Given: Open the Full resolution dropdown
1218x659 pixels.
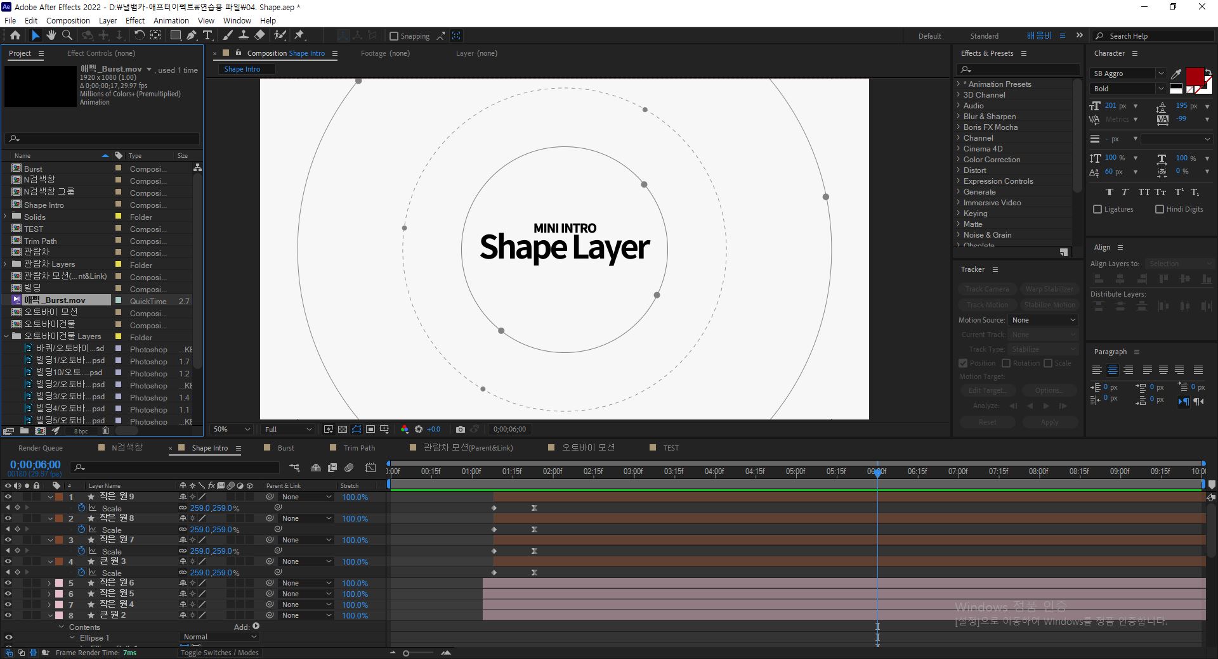Looking at the screenshot, I should 288,429.
